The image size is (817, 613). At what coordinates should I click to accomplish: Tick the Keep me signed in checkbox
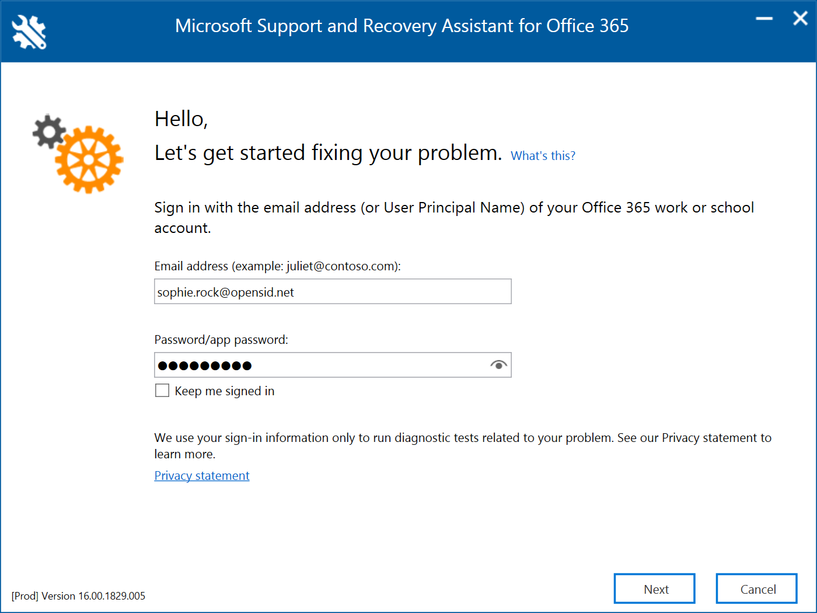162,391
